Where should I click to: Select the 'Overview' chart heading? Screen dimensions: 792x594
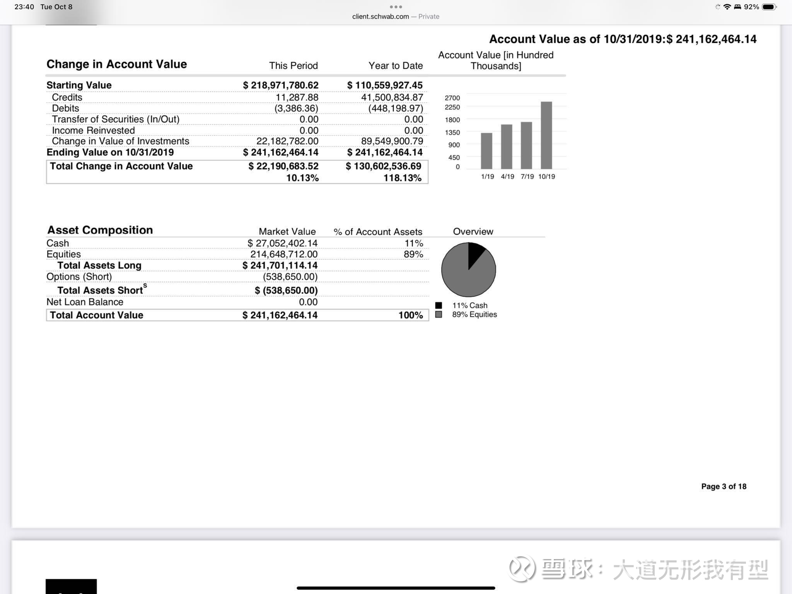(x=473, y=232)
